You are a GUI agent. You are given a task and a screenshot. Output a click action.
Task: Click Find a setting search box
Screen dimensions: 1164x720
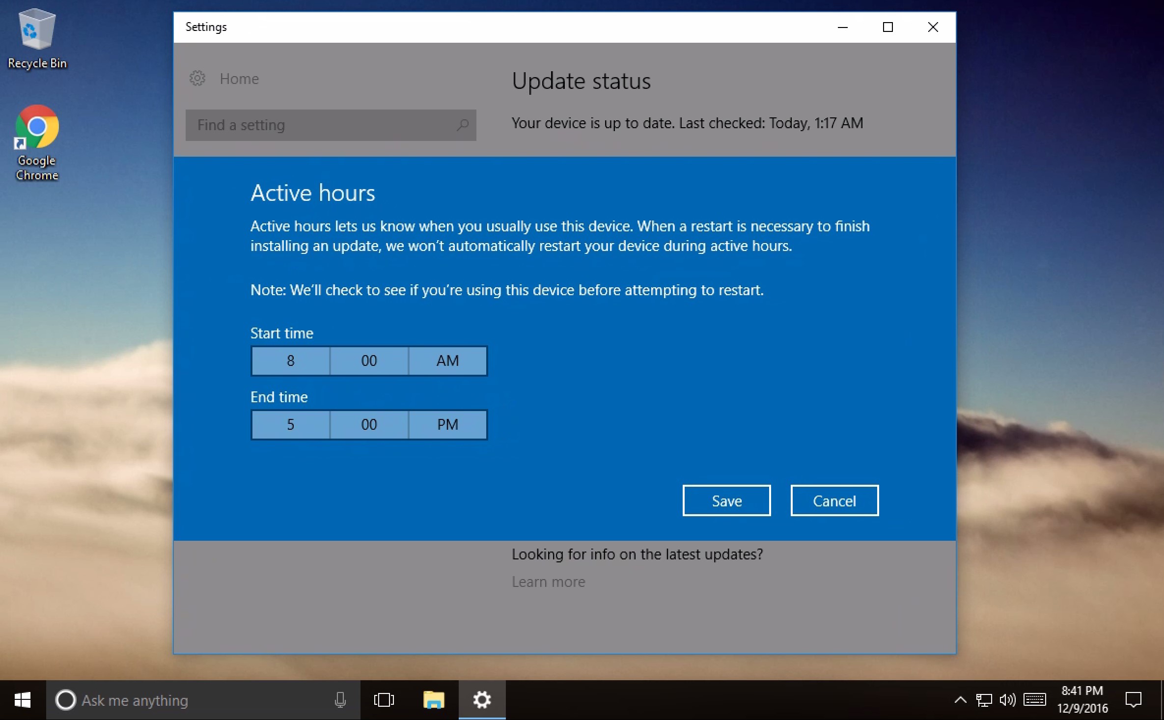coord(330,125)
